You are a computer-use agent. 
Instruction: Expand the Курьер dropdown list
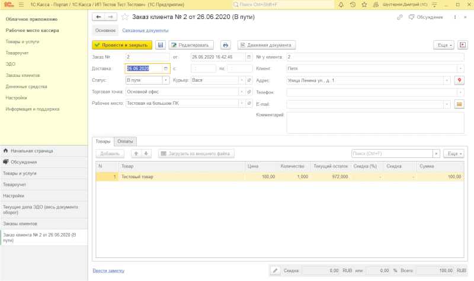[242, 80]
